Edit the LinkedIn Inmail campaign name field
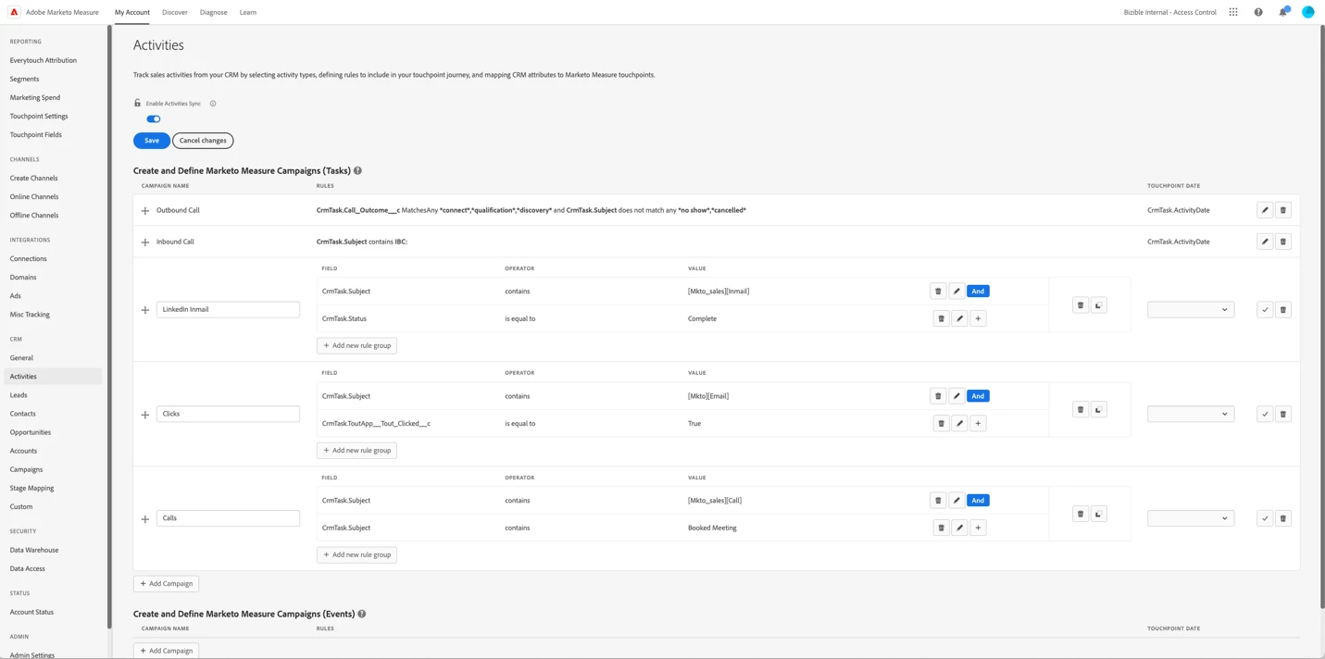Image resolution: width=1325 pixels, height=659 pixels. [228, 309]
